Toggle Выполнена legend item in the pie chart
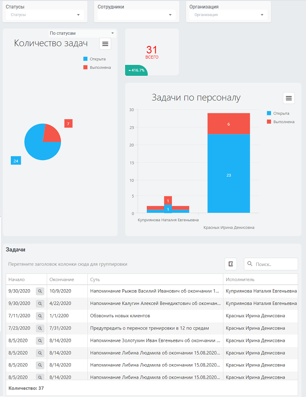Image resolution: width=306 pixels, height=397 pixels. [x=97, y=67]
